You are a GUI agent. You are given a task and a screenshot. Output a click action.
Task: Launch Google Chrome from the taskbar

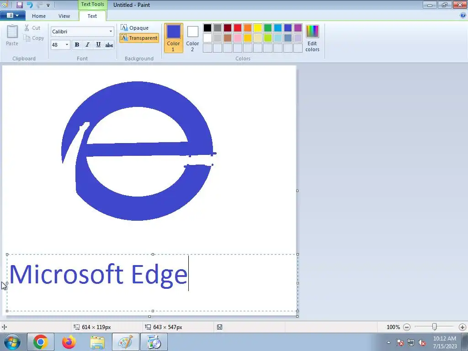click(41, 342)
